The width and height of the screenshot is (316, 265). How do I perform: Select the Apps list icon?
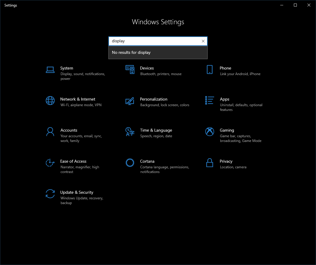pyautogui.click(x=210, y=100)
